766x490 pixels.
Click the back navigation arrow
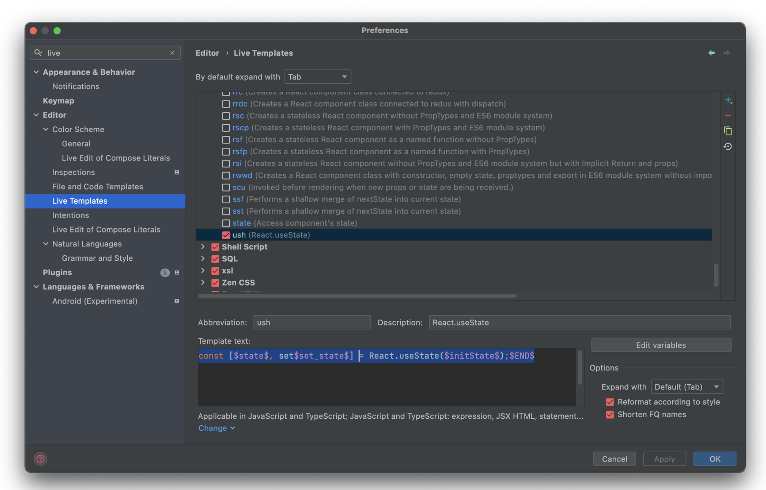coord(711,53)
